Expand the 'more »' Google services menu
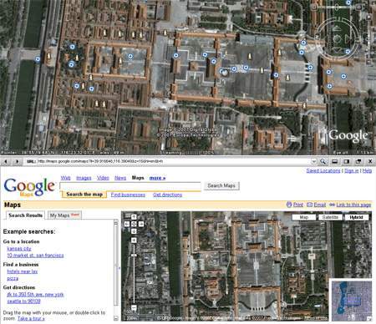Screen dimensions: 376x324 coord(157,178)
